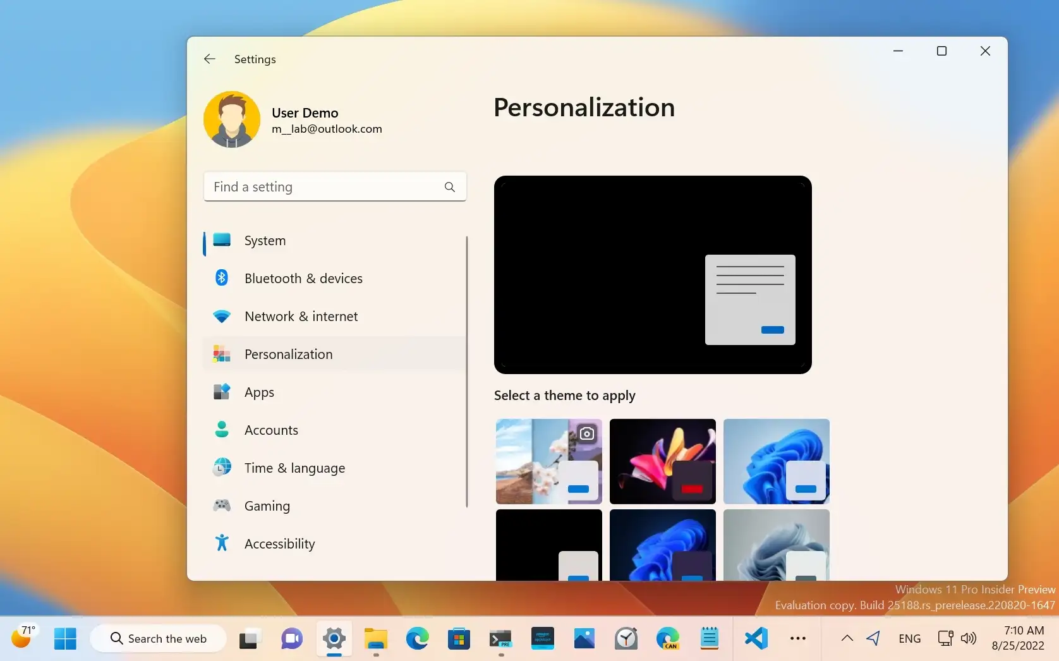The image size is (1059, 661).
Task: Click the user email m__lab@outlook.com
Action: coord(327,129)
